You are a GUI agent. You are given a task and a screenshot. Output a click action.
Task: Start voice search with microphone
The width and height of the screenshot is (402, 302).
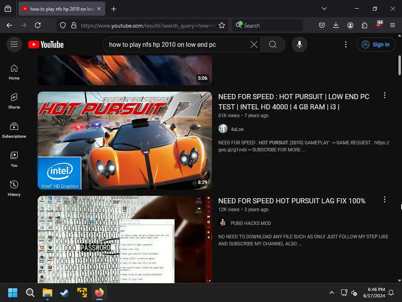point(299,44)
